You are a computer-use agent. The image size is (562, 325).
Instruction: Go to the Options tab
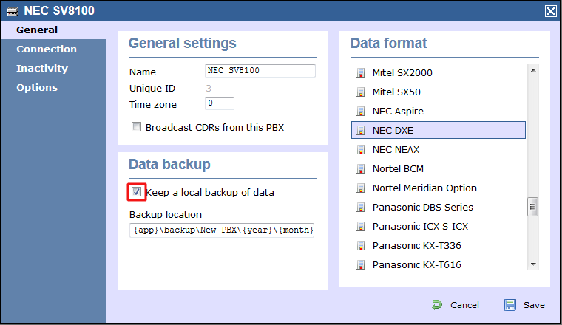(x=37, y=88)
